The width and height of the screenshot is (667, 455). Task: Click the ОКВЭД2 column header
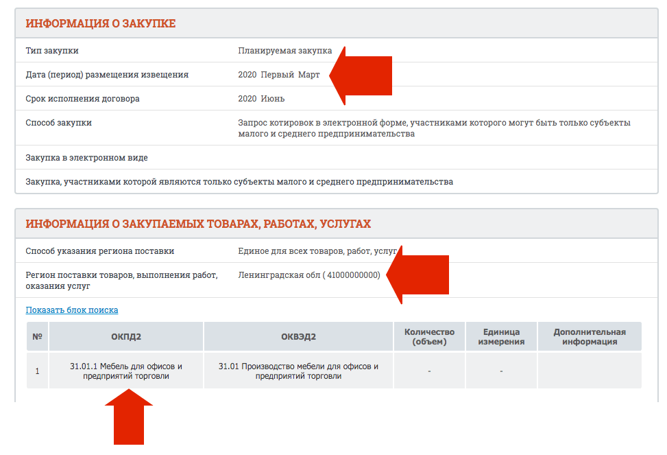(x=298, y=337)
